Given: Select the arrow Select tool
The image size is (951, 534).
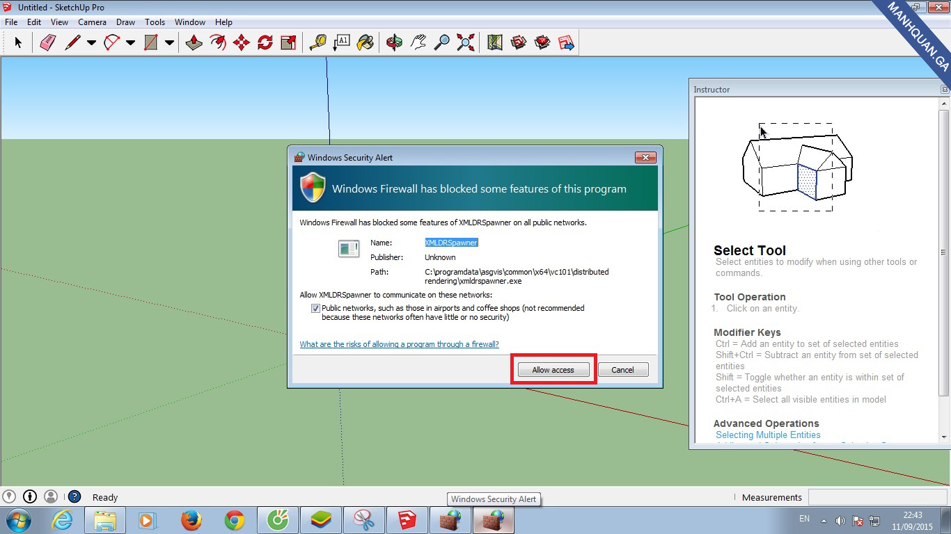Looking at the screenshot, I should (x=18, y=43).
